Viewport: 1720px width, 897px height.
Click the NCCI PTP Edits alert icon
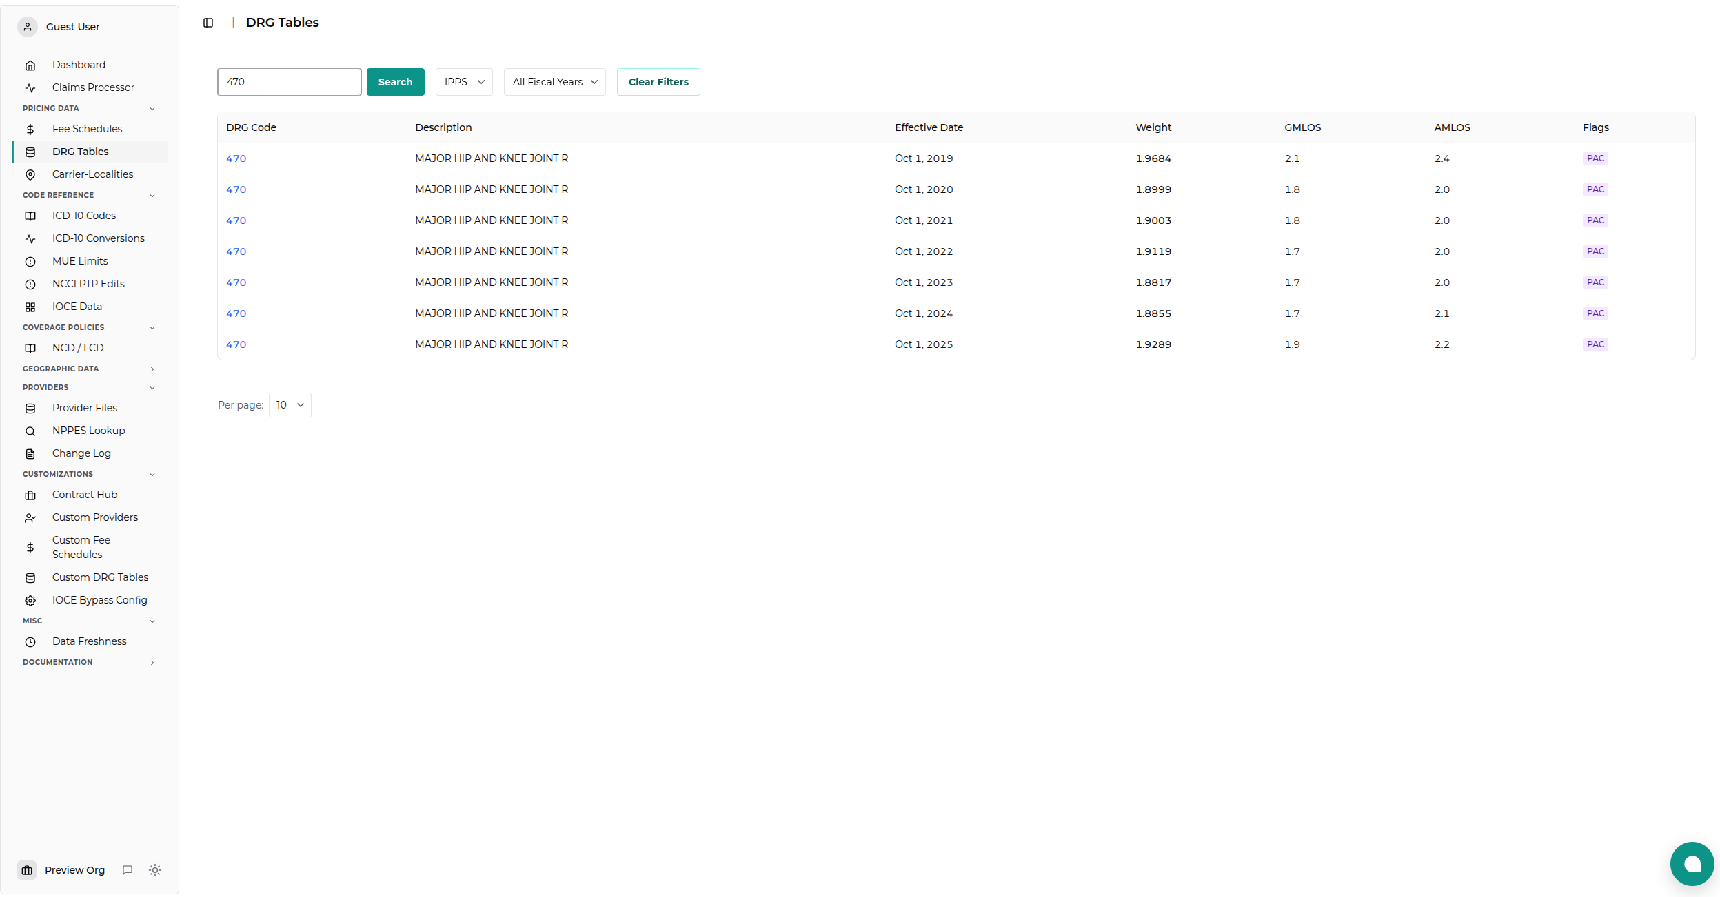[30, 285]
